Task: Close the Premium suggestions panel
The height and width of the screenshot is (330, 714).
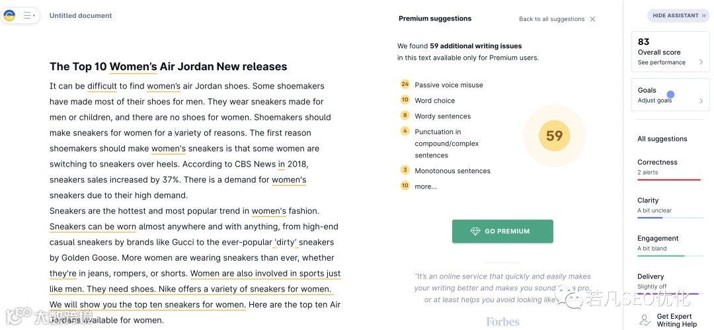Action: (592, 19)
